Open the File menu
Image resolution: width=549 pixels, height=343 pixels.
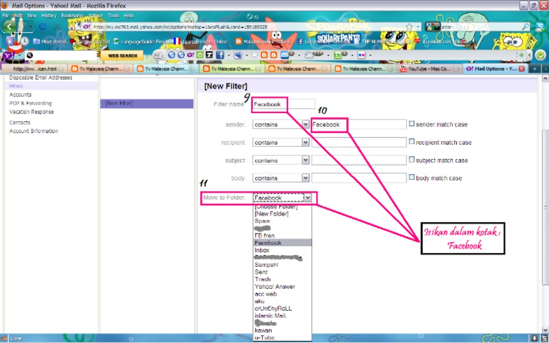coord(5,16)
